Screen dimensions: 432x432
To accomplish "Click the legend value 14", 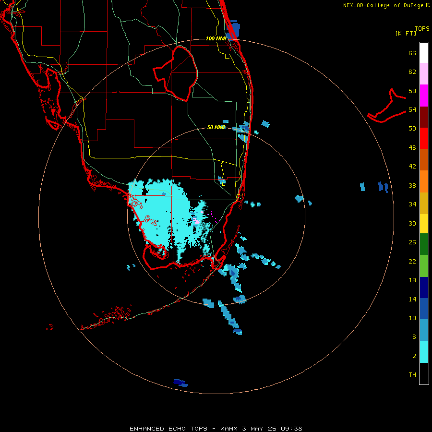I will 412,299.
